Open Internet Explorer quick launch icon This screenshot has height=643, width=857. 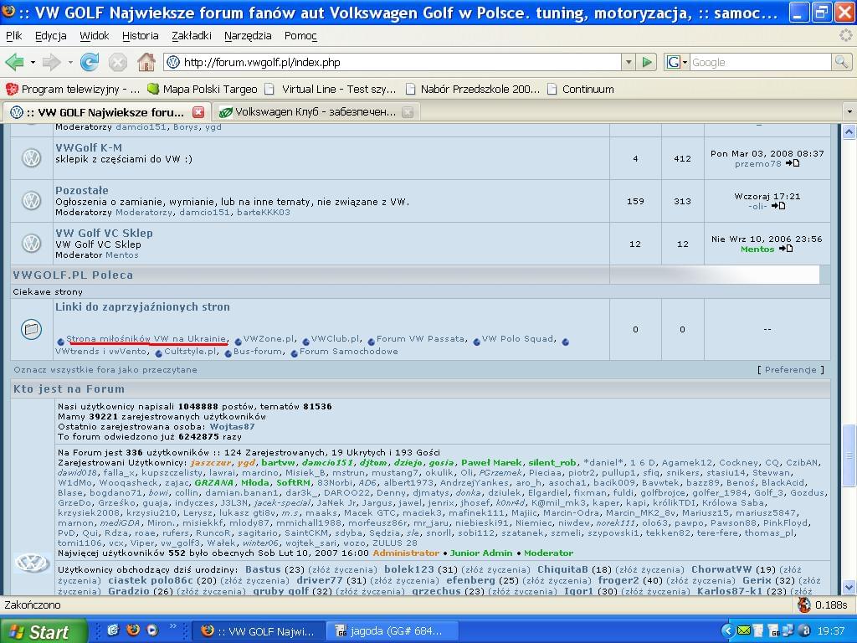point(114,630)
